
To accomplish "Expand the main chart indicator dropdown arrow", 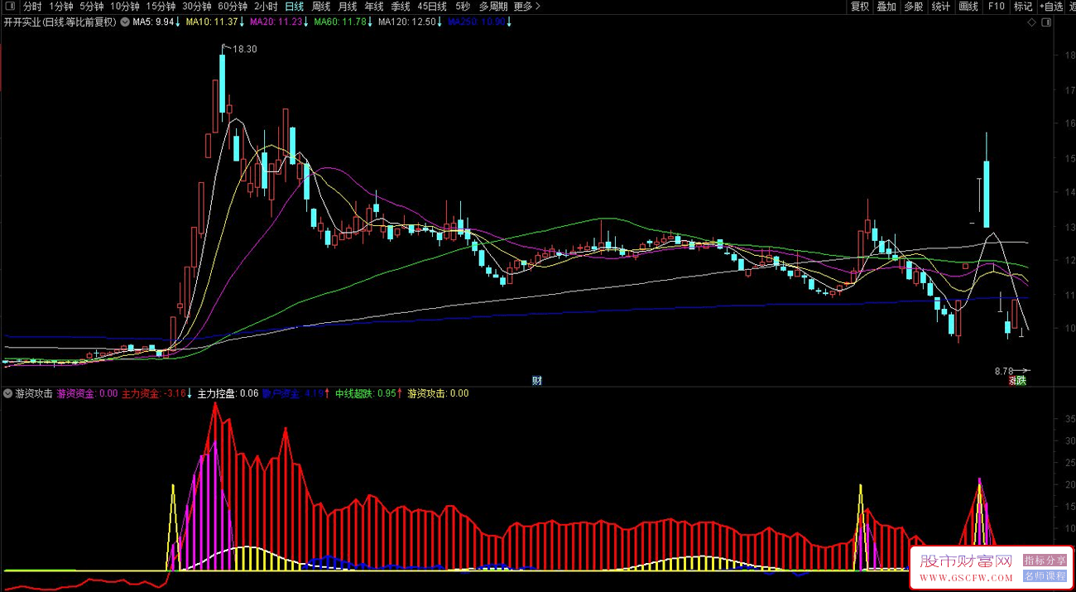I will pyautogui.click(x=124, y=22).
